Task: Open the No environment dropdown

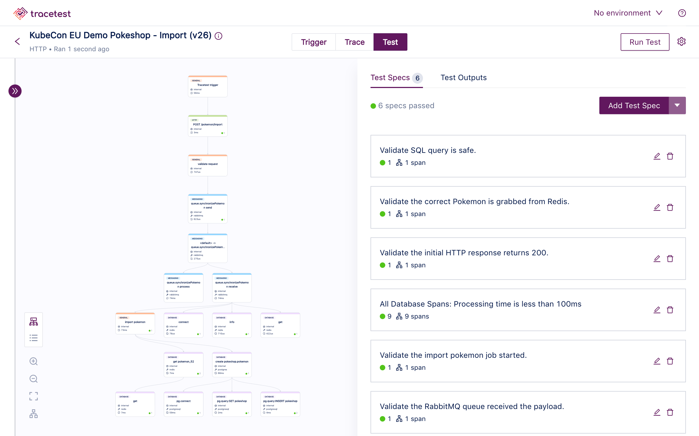Action: coord(628,13)
